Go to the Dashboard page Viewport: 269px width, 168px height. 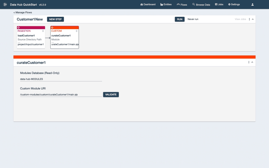148,4
